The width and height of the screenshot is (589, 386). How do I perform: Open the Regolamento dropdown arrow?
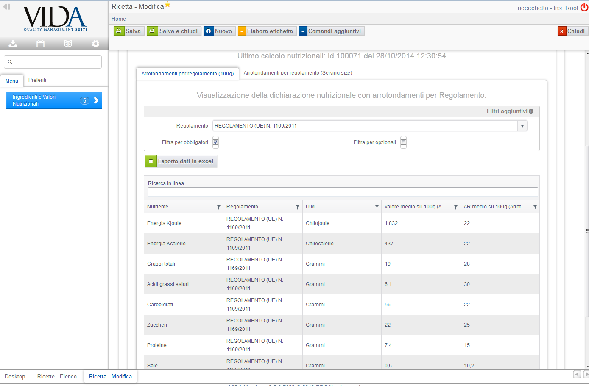point(522,126)
